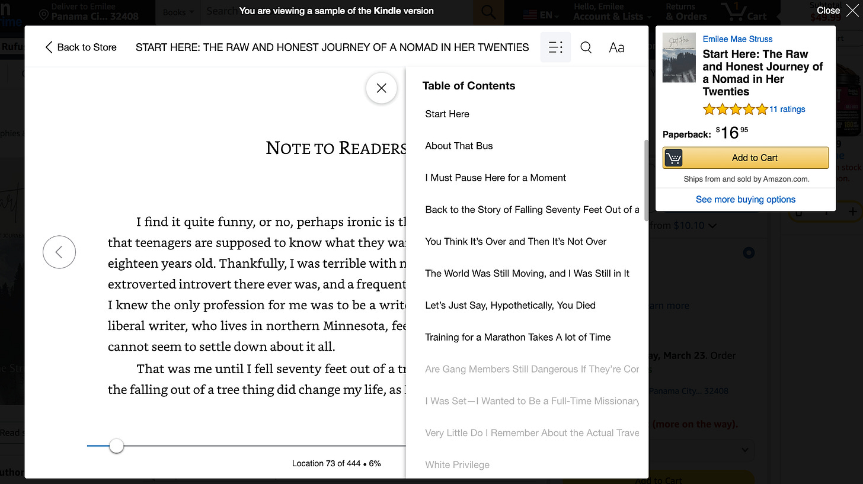Click the table of contents scrollbar

pyautogui.click(x=645, y=181)
